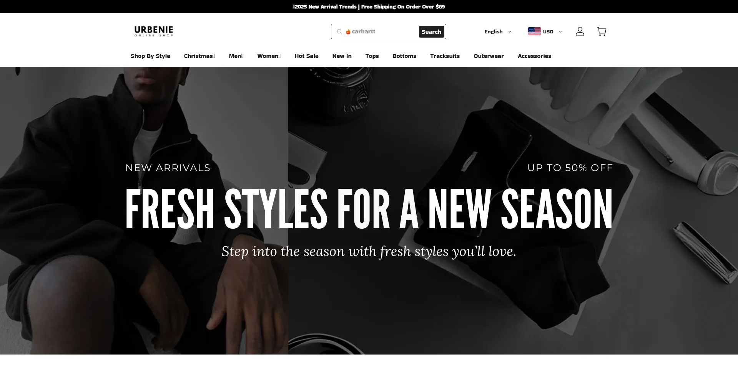Click the US flag currency icon
The height and width of the screenshot is (381, 738).
point(534,31)
